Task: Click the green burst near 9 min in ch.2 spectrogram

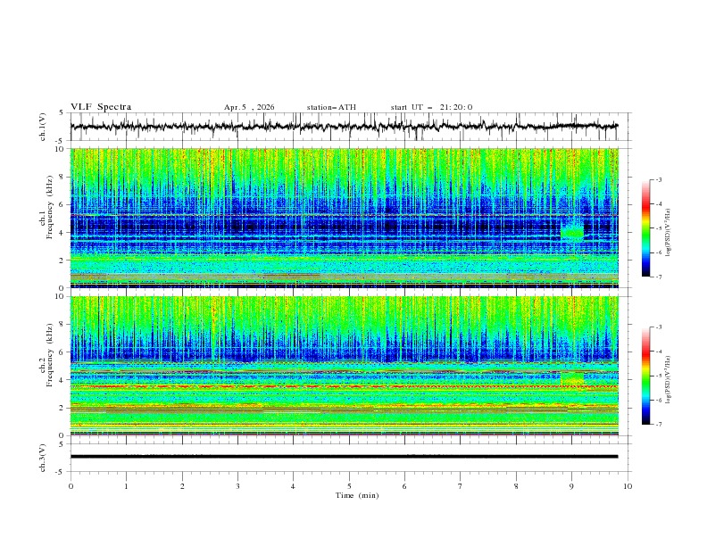Action: pyautogui.click(x=571, y=378)
